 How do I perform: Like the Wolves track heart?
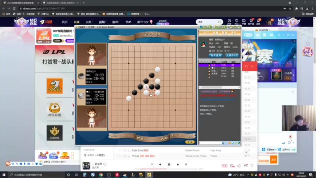click(x=124, y=156)
